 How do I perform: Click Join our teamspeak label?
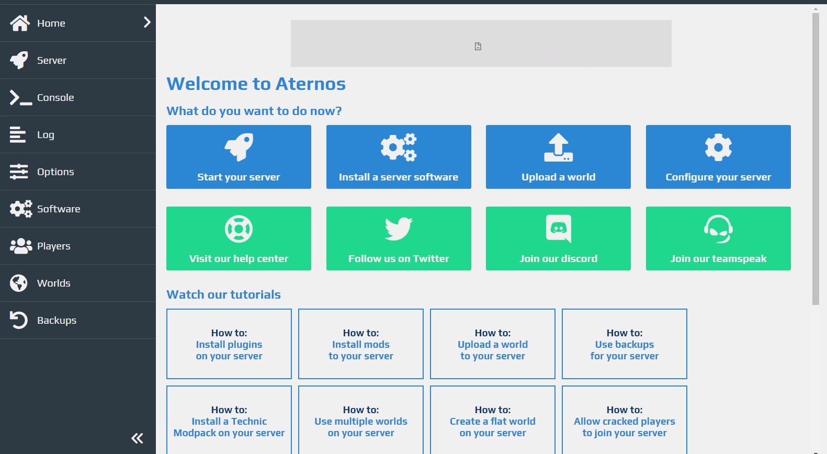point(718,259)
